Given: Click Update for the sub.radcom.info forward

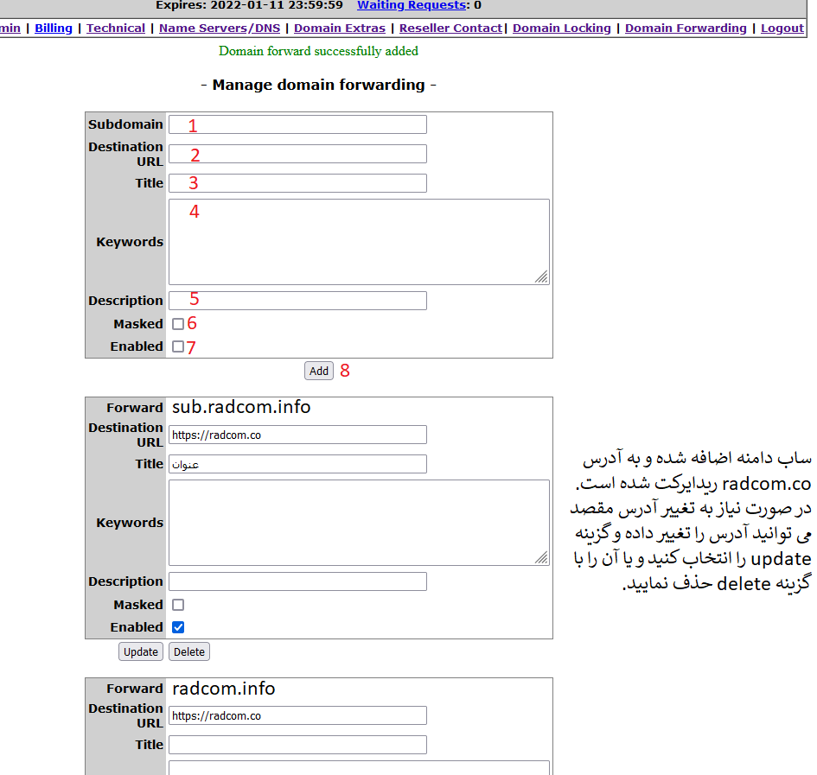Looking at the screenshot, I should [x=141, y=651].
